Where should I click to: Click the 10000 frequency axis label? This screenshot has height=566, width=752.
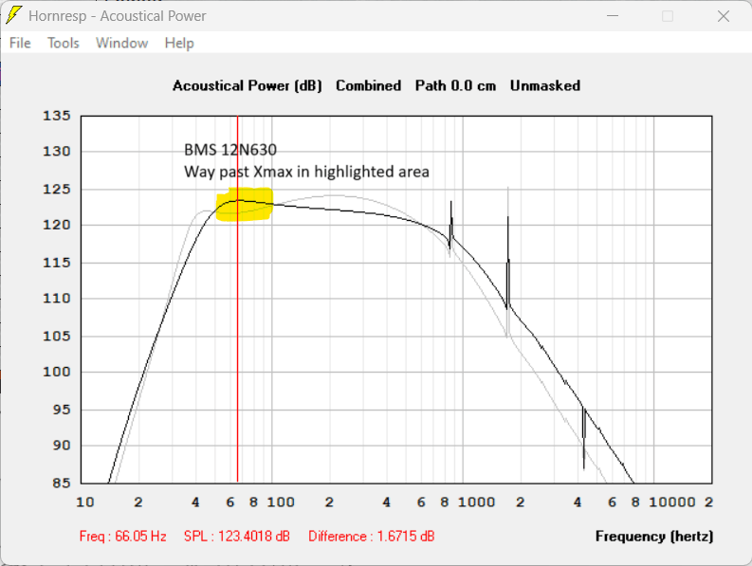[x=672, y=502]
